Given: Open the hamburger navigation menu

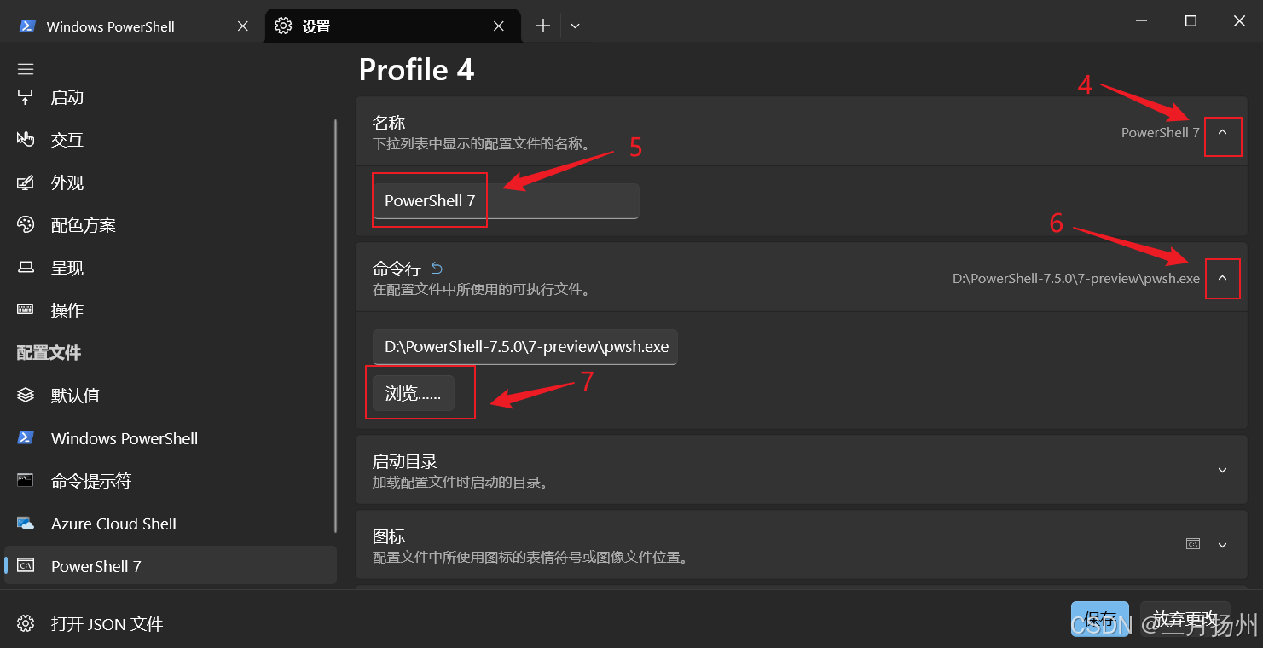Looking at the screenshot, I should coord(25,68).
